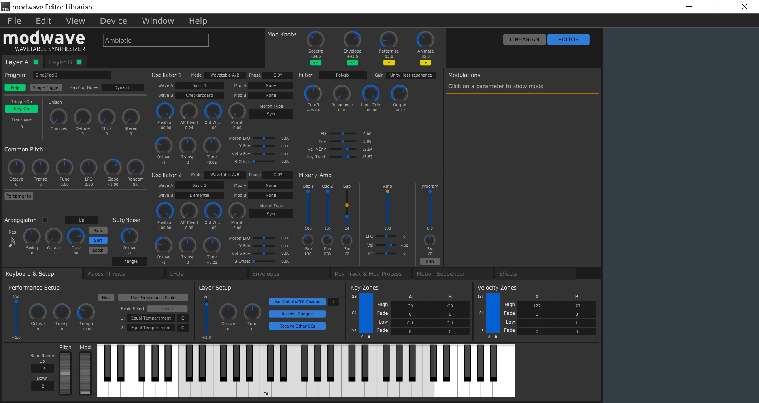Switch to LIBRARIAN view
Screen dimensions: 759x403
point(523,40)
